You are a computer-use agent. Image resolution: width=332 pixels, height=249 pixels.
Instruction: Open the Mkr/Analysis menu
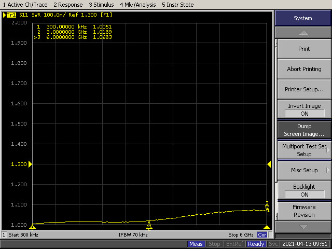pos(138,5)
